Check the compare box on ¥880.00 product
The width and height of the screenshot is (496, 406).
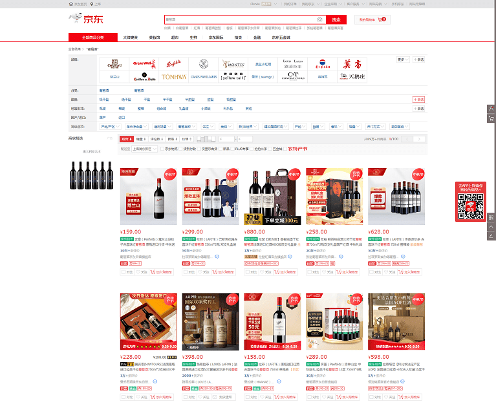pos(248,272)
